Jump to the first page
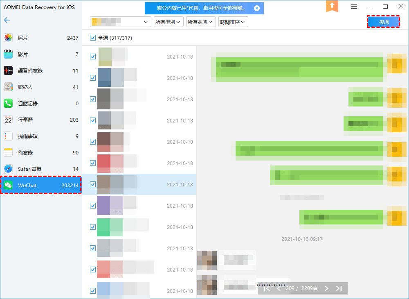The width and height of the screenshot is (409, 299). pyautogui.click(x=267, y=288)
